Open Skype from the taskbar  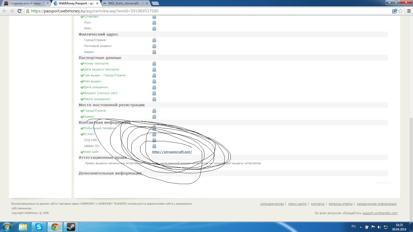tap(39, 227)
